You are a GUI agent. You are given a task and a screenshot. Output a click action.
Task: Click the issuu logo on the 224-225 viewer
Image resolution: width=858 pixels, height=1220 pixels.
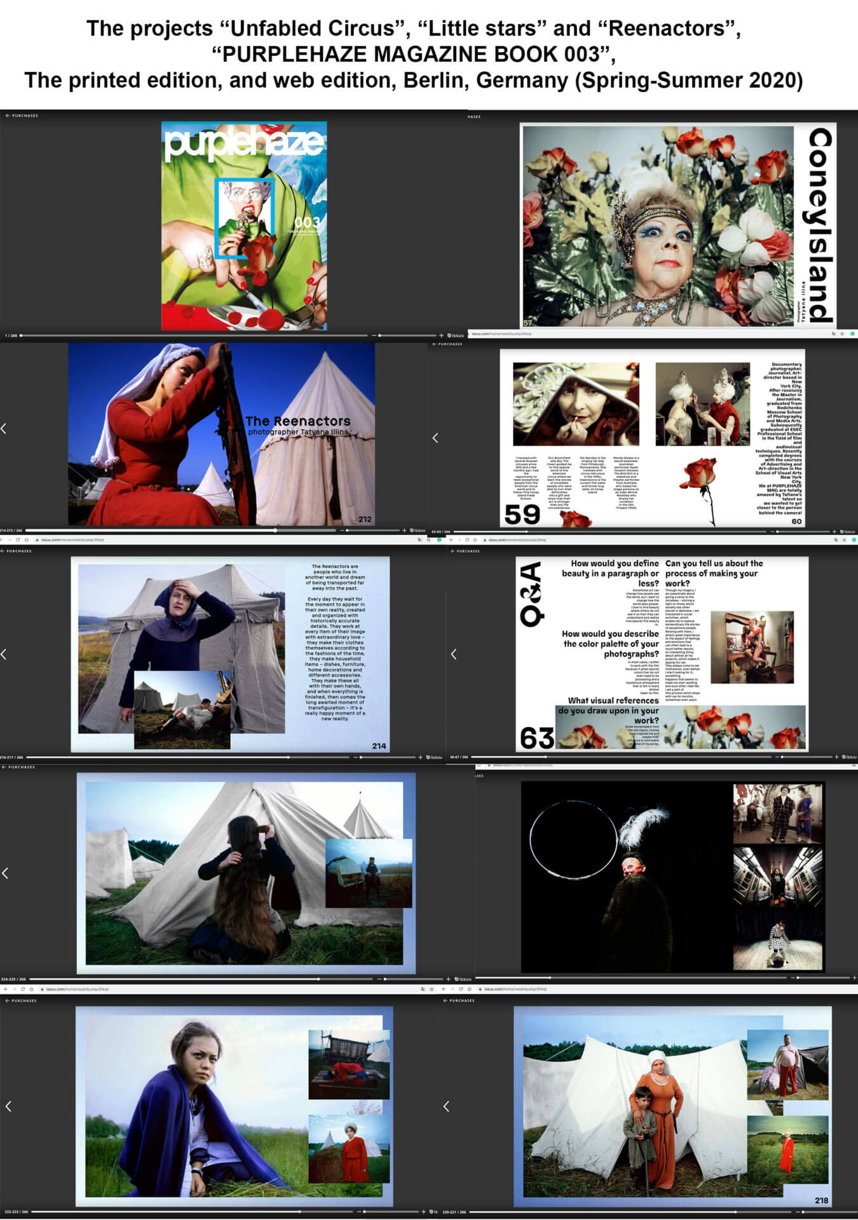point(463,979)
